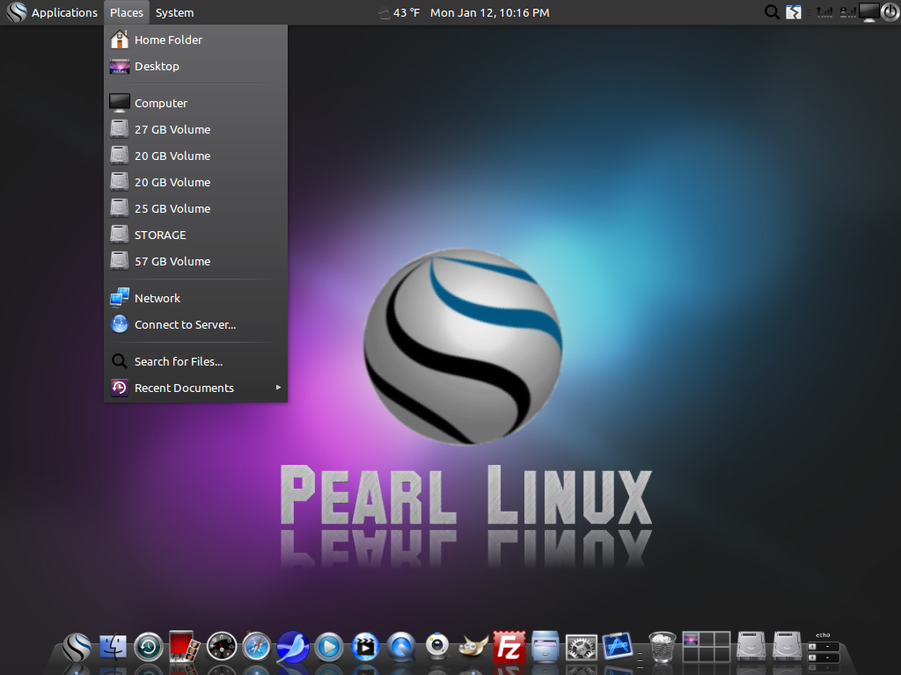901x675 pixels.
Task: Open the network signal indicator in panel
Action: (x=824, y=12)
